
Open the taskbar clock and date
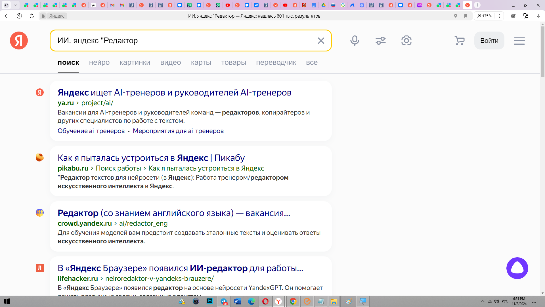[519, 301]
